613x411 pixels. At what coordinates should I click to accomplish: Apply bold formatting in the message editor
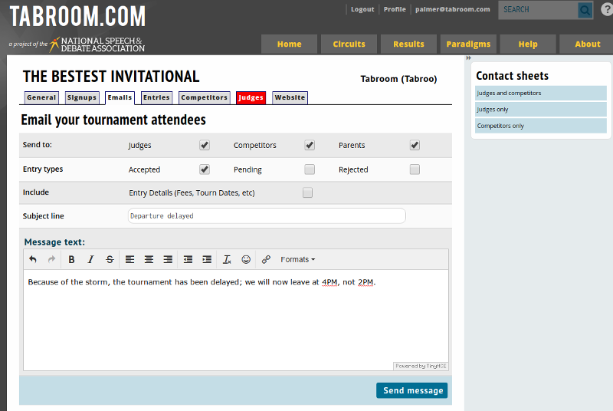(x=72, y=260)
